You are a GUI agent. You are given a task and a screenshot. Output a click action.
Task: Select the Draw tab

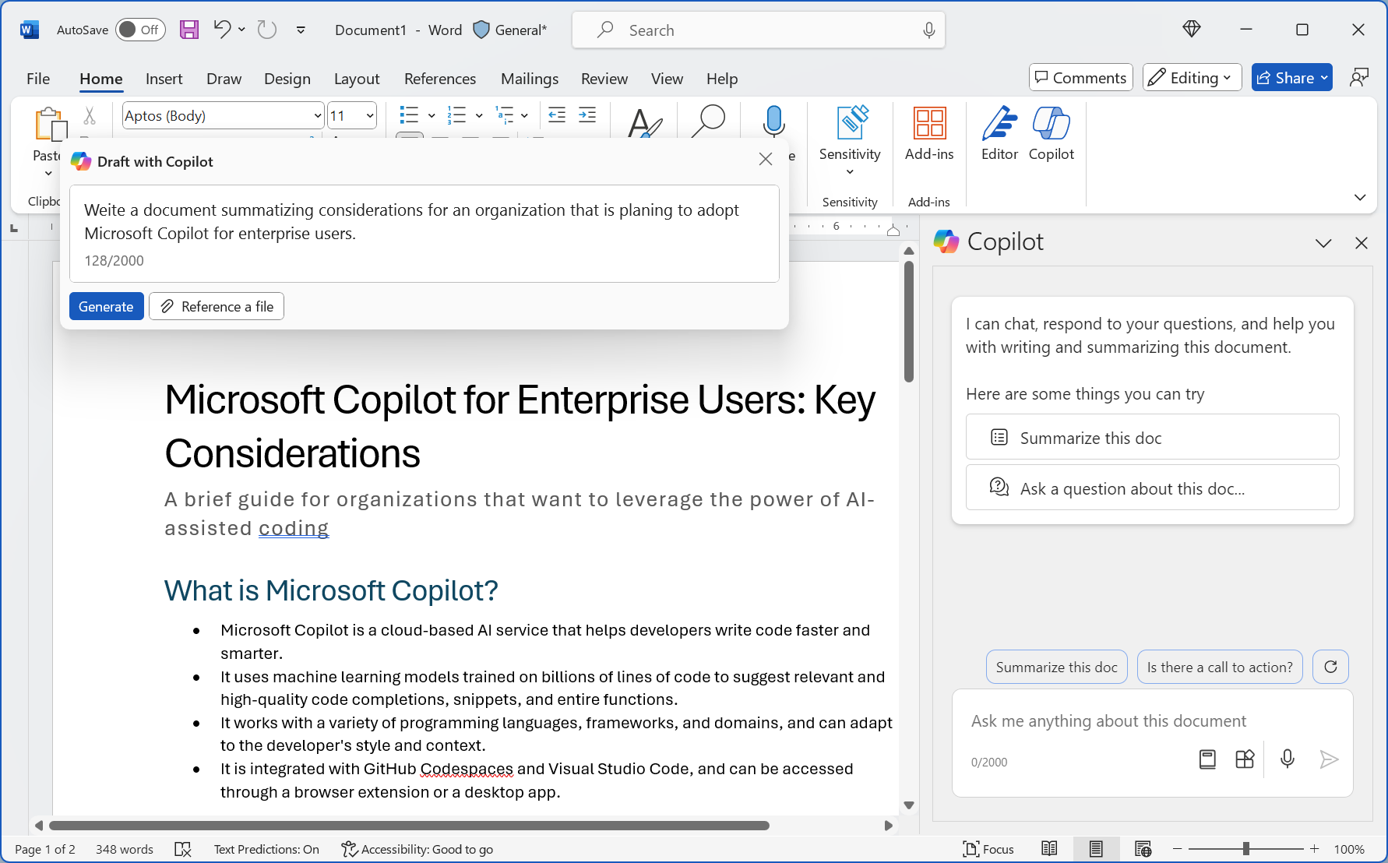click(224, 79)
